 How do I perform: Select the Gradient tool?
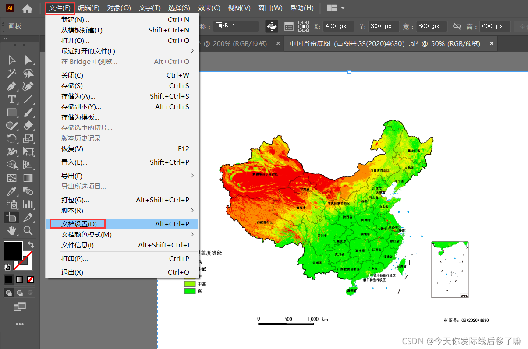(28, 178)
